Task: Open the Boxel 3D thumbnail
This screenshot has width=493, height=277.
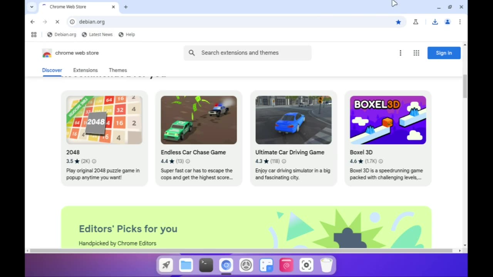Action: click(x=388, y=120)
